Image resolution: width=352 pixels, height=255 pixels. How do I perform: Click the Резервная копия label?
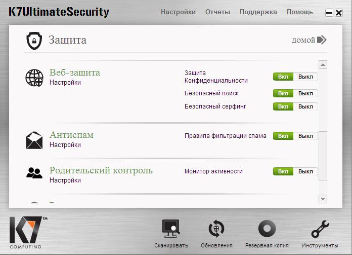(x=267, y=245)
